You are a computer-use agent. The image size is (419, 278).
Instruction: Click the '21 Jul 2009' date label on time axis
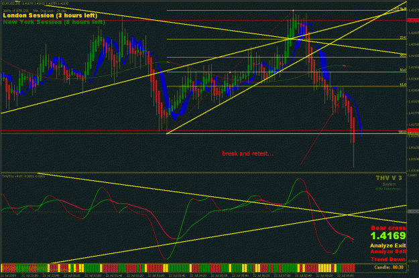pos(8,275)
